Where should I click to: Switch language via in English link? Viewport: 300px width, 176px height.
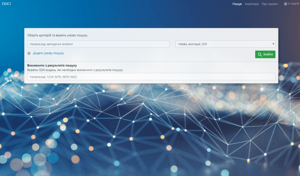(x=293, y=4)
